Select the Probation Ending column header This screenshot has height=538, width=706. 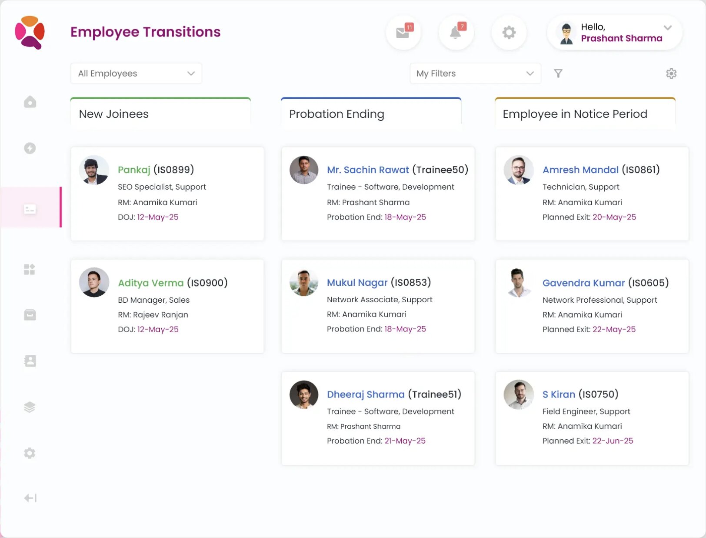[371, 114]
